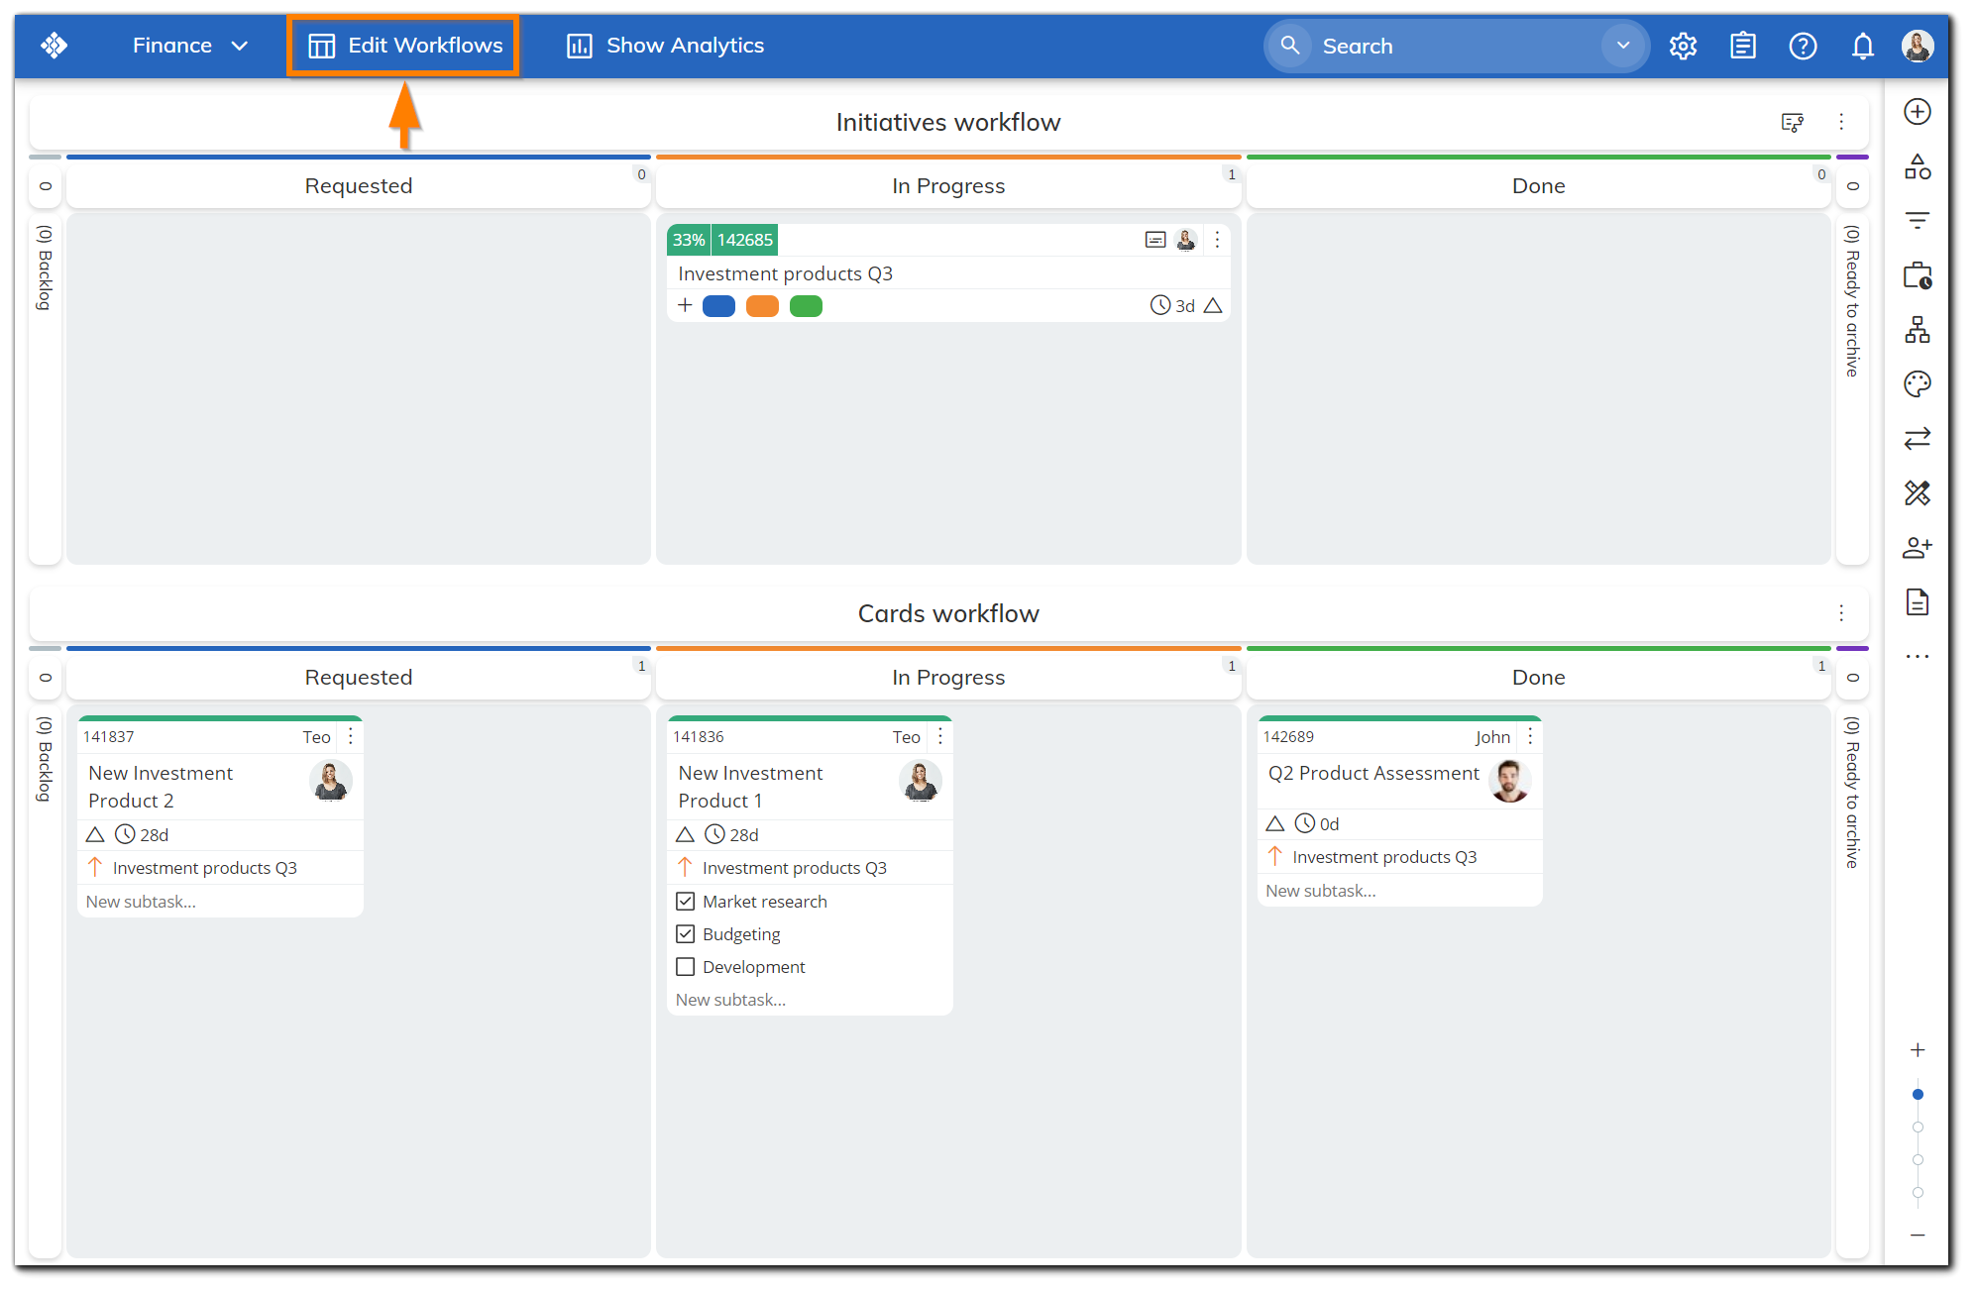Open the help question mark icon
Image resolution: width=1975 pixels, height=1292 pixels.
point(1803,46)
